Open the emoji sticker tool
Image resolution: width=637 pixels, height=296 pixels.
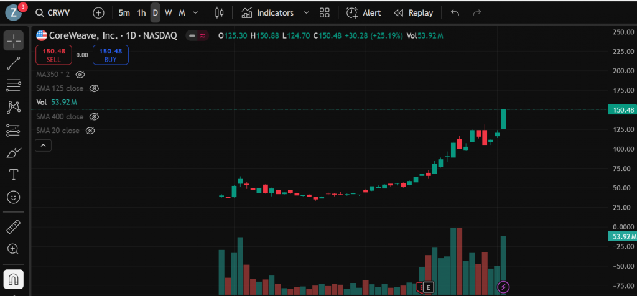click(x=13, y=197)
